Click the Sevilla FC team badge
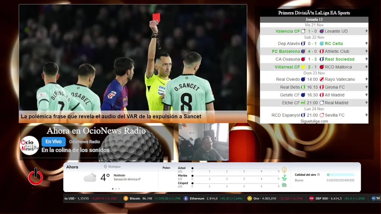Screen dimensions: 381x214 [x=321, y=115]
